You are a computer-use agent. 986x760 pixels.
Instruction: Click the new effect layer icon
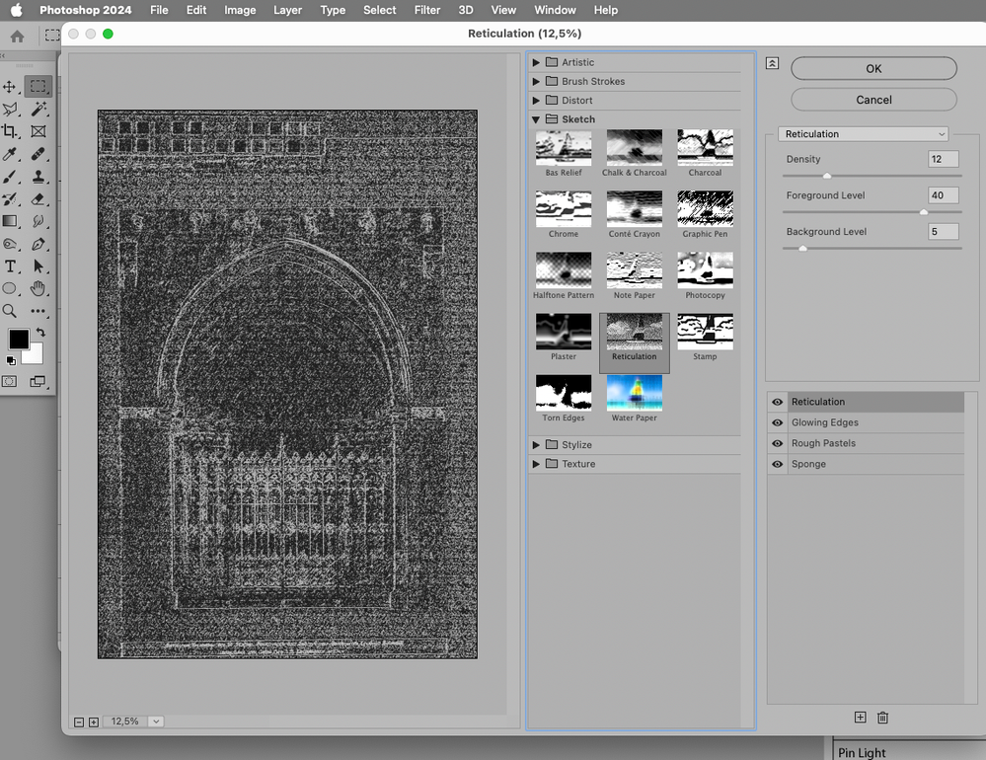coord(860,718)
